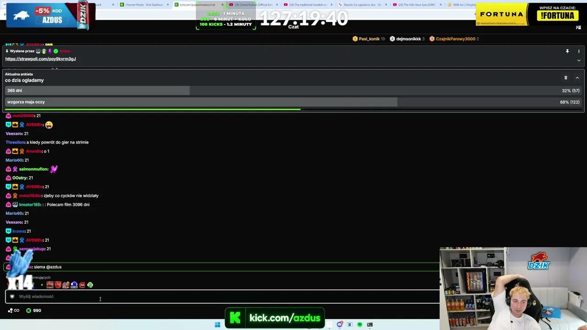Click the 32% (57) poll result
587x330 pixels.
[x=570, y=91]
